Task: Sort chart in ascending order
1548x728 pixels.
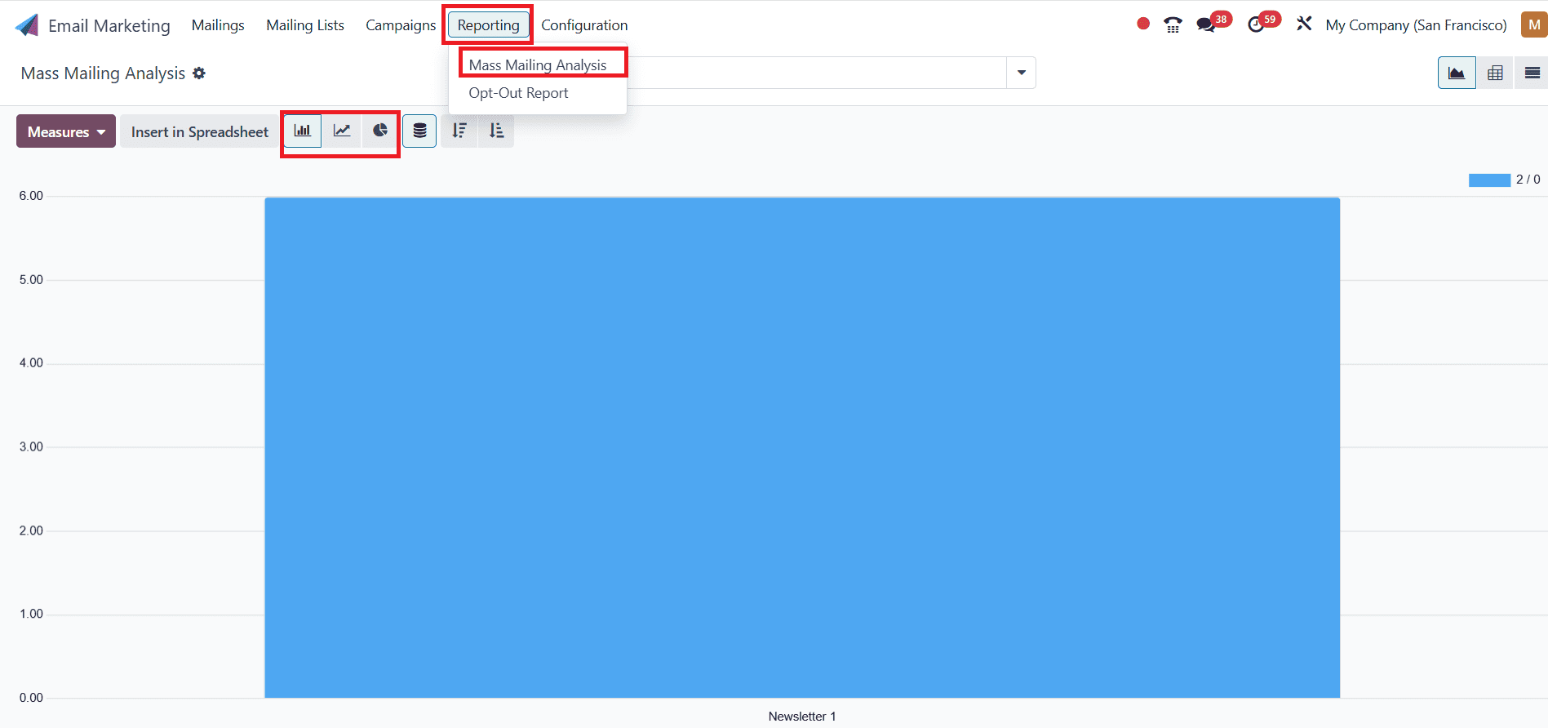Action: [496, 131]
